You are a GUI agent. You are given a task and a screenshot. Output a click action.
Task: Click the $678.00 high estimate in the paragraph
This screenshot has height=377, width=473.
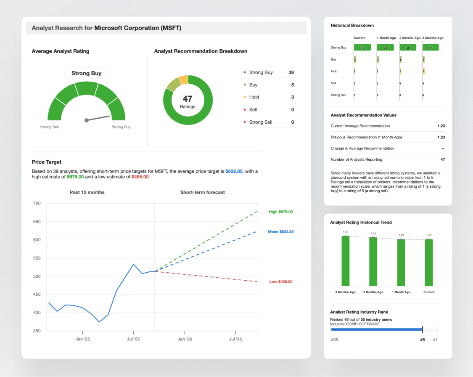(75, 177)
